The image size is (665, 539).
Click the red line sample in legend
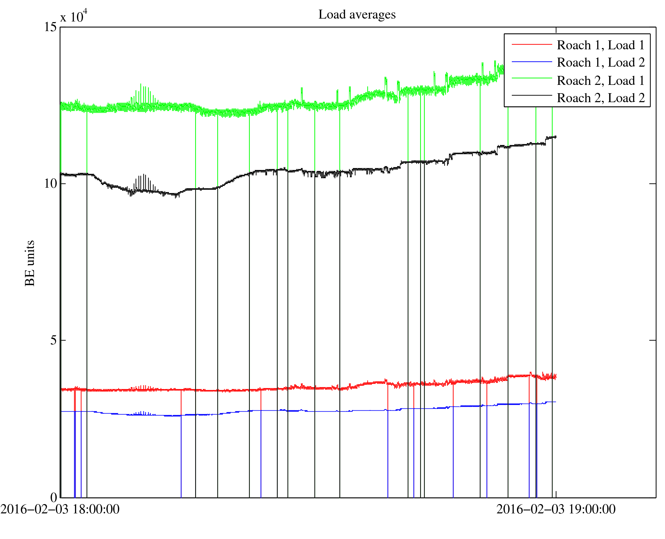click(531, 45)
